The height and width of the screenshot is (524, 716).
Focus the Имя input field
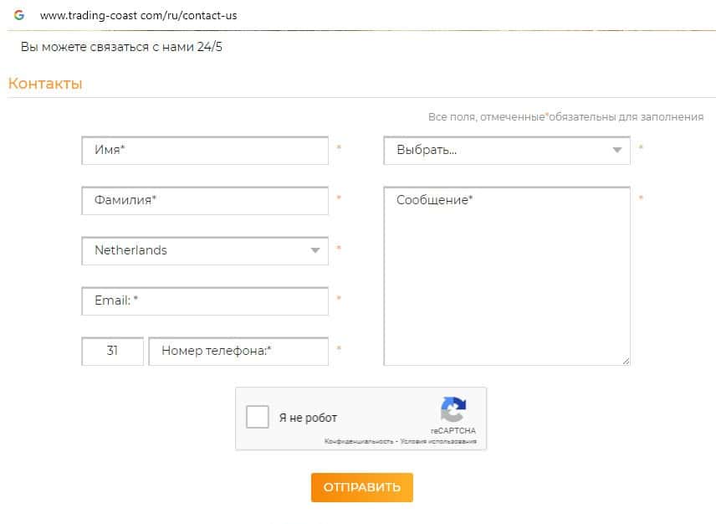point(205,151)
